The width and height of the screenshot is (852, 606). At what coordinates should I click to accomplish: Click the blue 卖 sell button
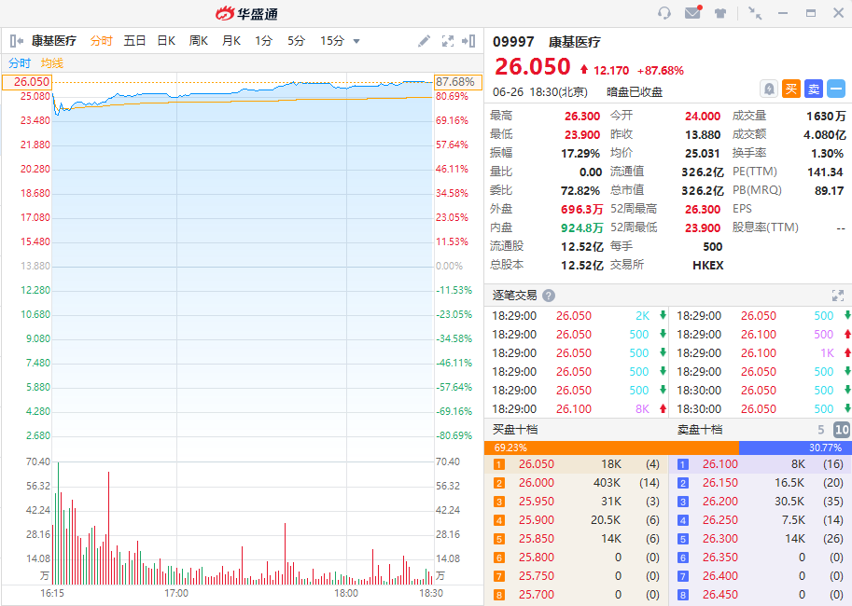click(814, 89)
